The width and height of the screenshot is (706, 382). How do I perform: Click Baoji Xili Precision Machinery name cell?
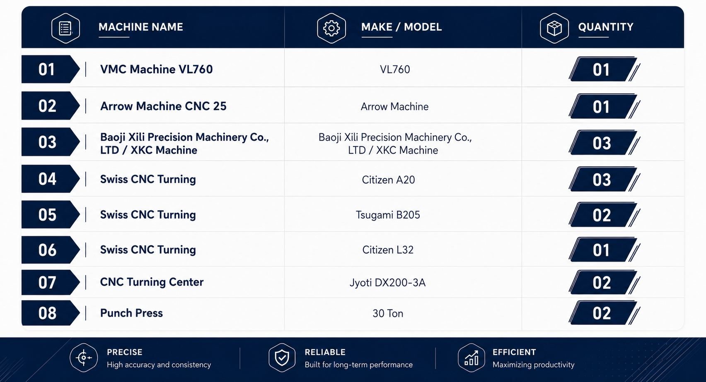[184, 143]
